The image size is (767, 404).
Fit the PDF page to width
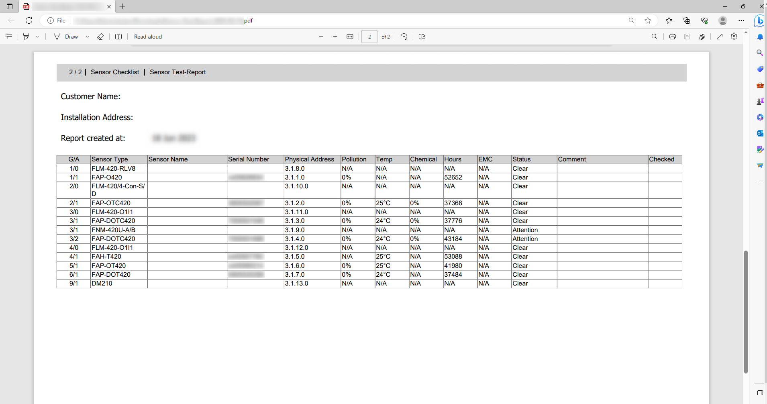point(350,37)
